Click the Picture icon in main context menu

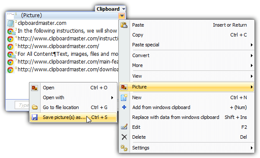click(x=124, y=87)
